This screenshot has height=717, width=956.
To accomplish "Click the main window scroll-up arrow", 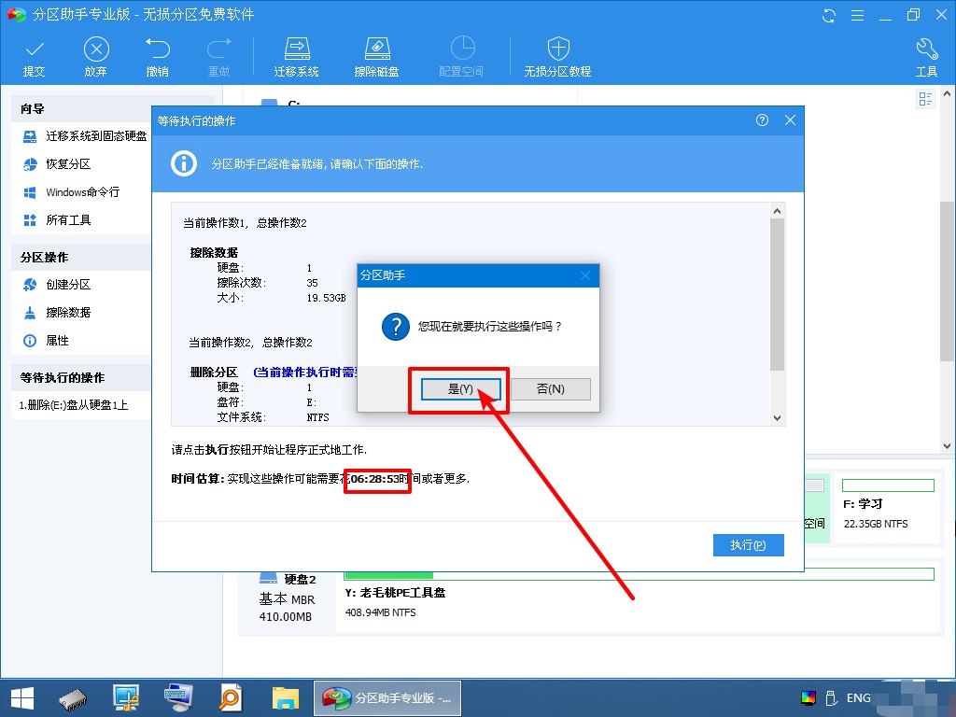I will point(947,94).
